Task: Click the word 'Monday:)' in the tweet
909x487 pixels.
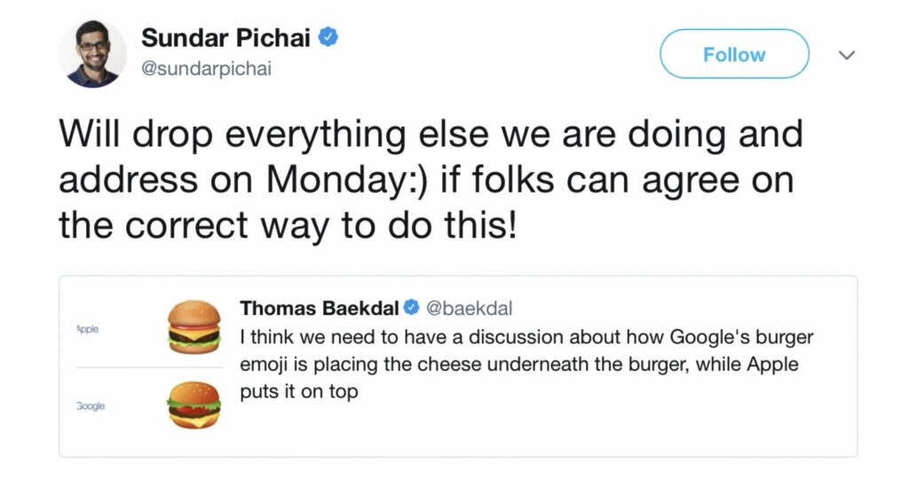Action: click(347, 179)
